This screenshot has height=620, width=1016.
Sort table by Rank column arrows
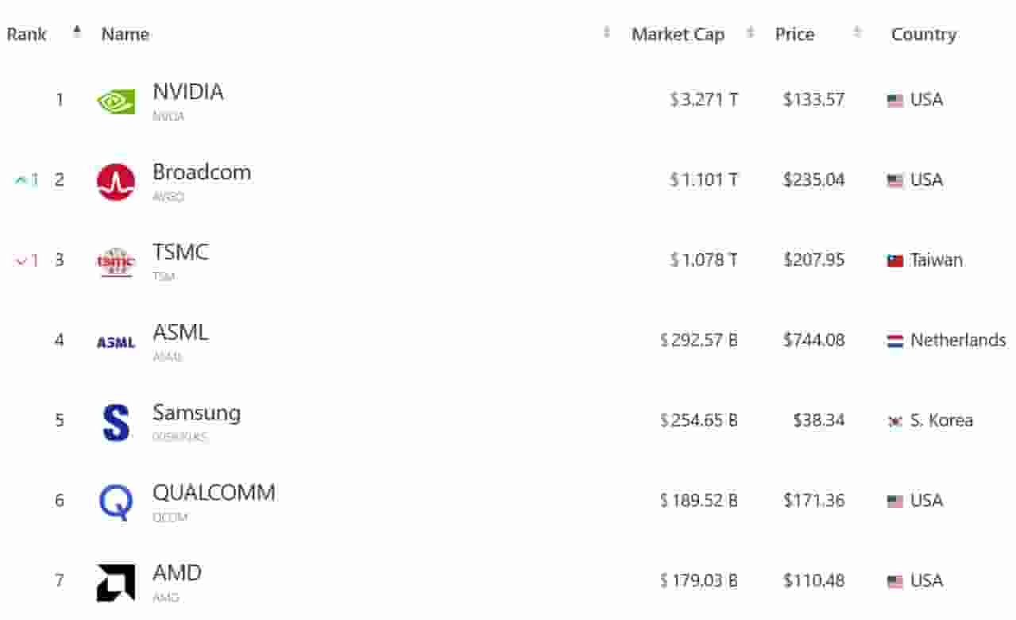point(77,33)
